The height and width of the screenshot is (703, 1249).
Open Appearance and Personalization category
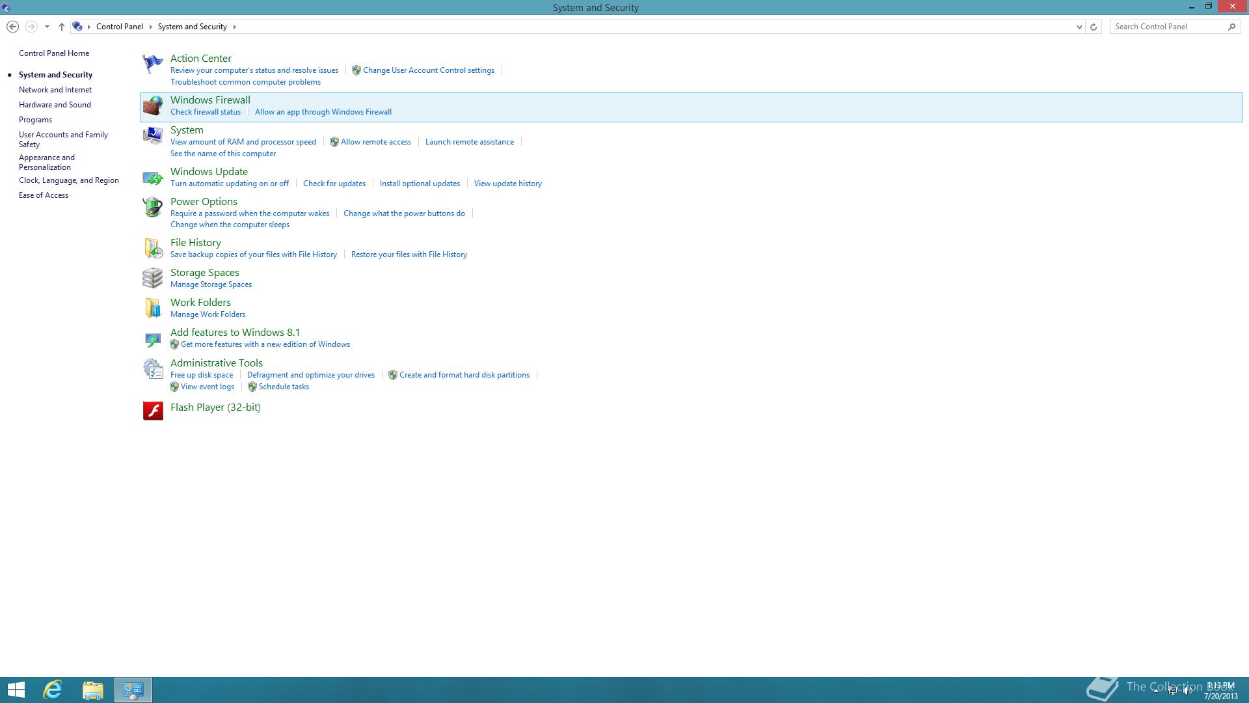(x=47, y=162)
